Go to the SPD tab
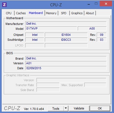 pyautogui.click(x=64, y=13)
